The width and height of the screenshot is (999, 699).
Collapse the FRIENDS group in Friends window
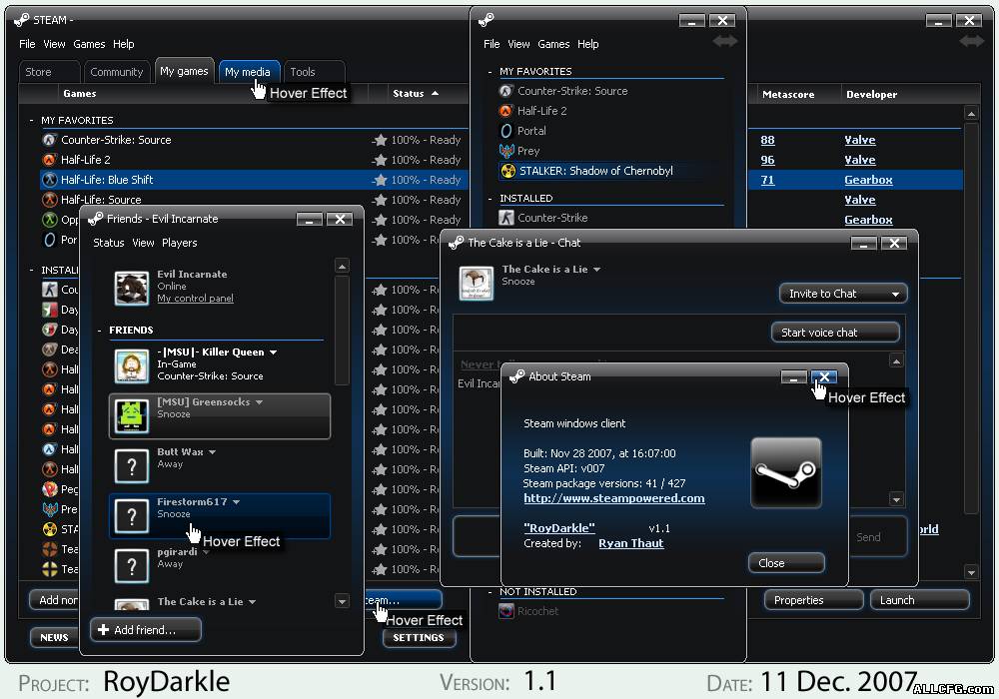[99, 331]
